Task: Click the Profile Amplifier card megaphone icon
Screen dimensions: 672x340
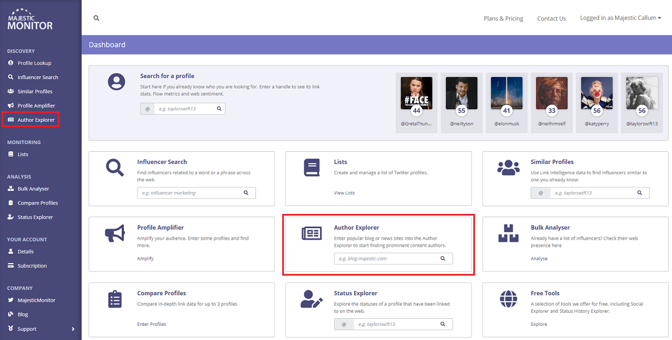Action: point(115,233)
